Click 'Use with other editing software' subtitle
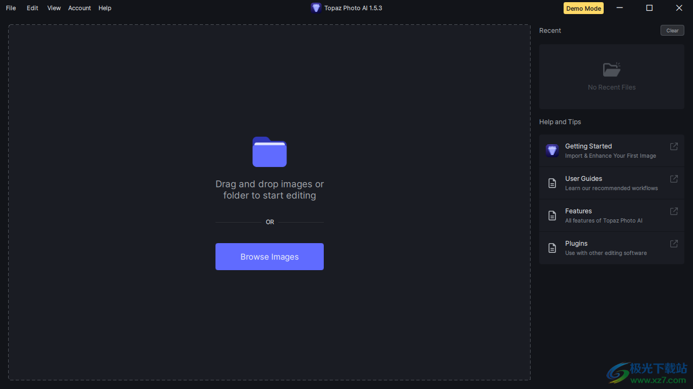The width and height of the screenshot is (693, 389). 606,253
